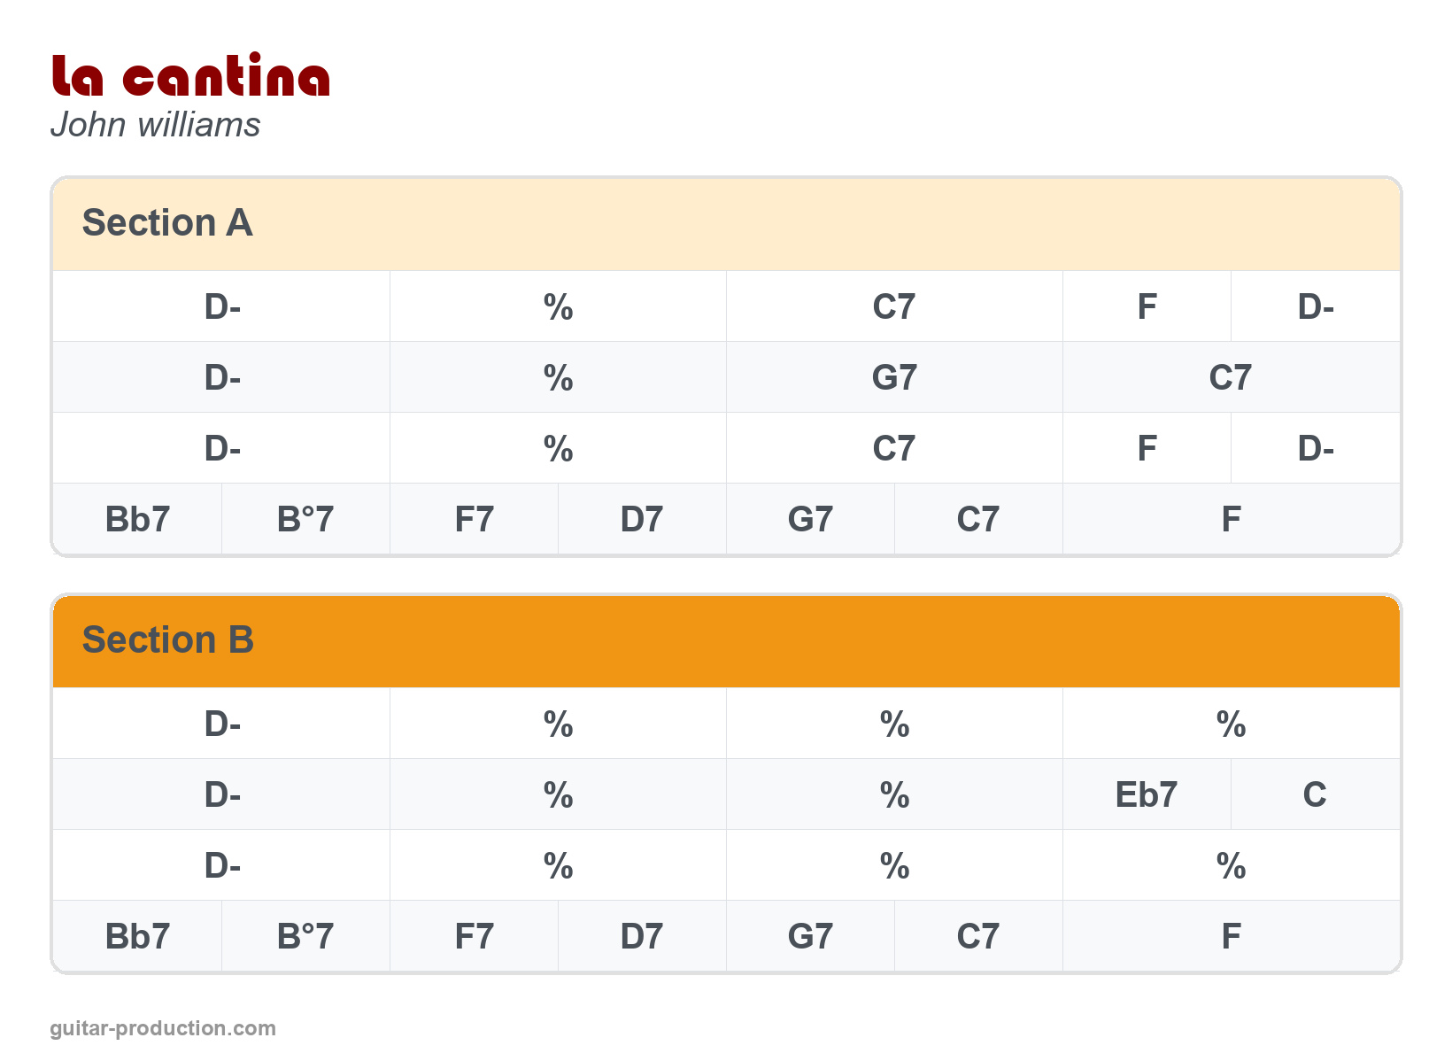Select B°7 chord in Section A
Image resolution: width=1452 pixels, height=1061 pixels.
click(x=305, y=519)
